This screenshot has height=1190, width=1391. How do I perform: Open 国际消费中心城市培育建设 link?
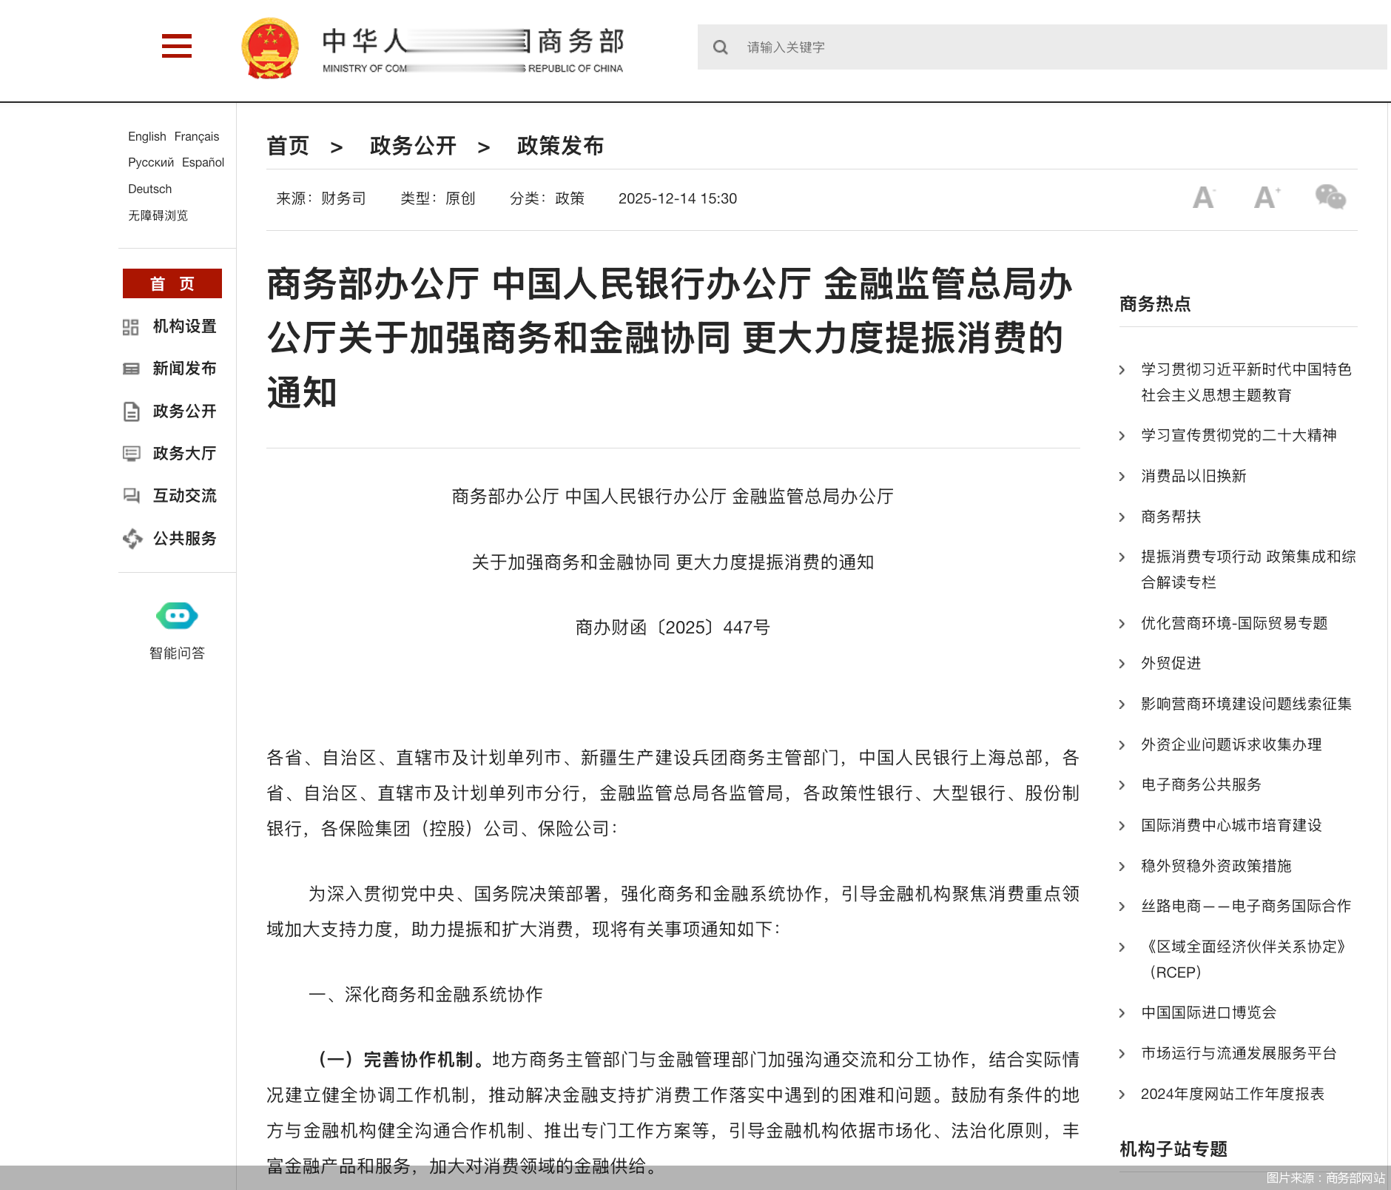[1231, 825]
